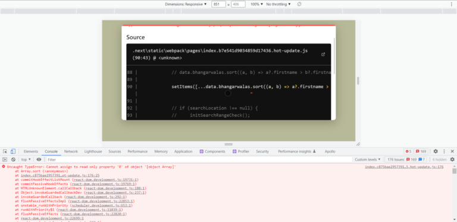Open react-dom.development.js:22699:1 link
Screen dimensions: 457x222
52,218
